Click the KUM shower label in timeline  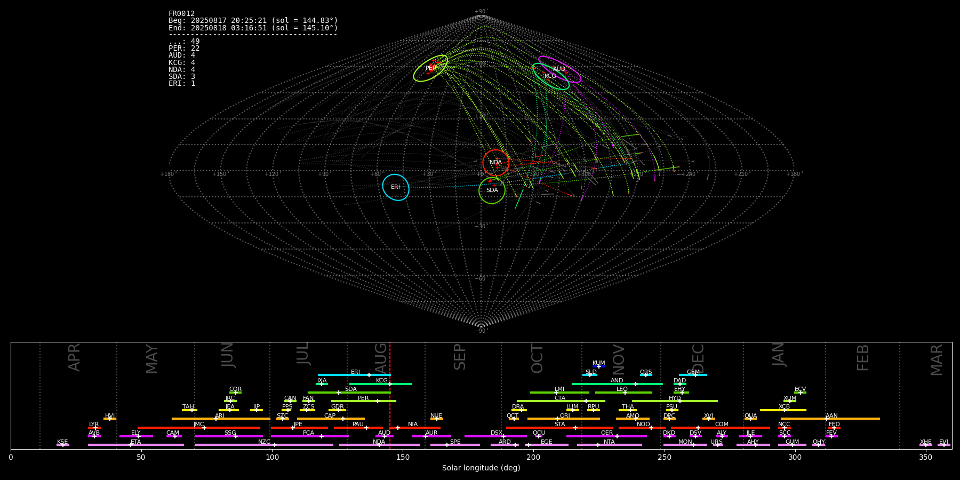599,363
